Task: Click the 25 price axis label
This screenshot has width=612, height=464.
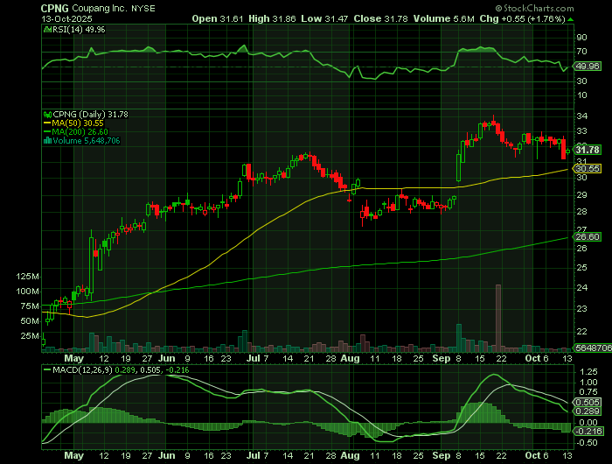Action: click(x=581, y=268)
